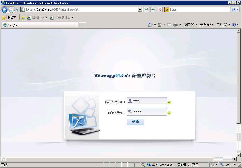The width and height of the screenshot is (242, 168).
Task: Click the green check beside username field
Action: click(169, 102)
